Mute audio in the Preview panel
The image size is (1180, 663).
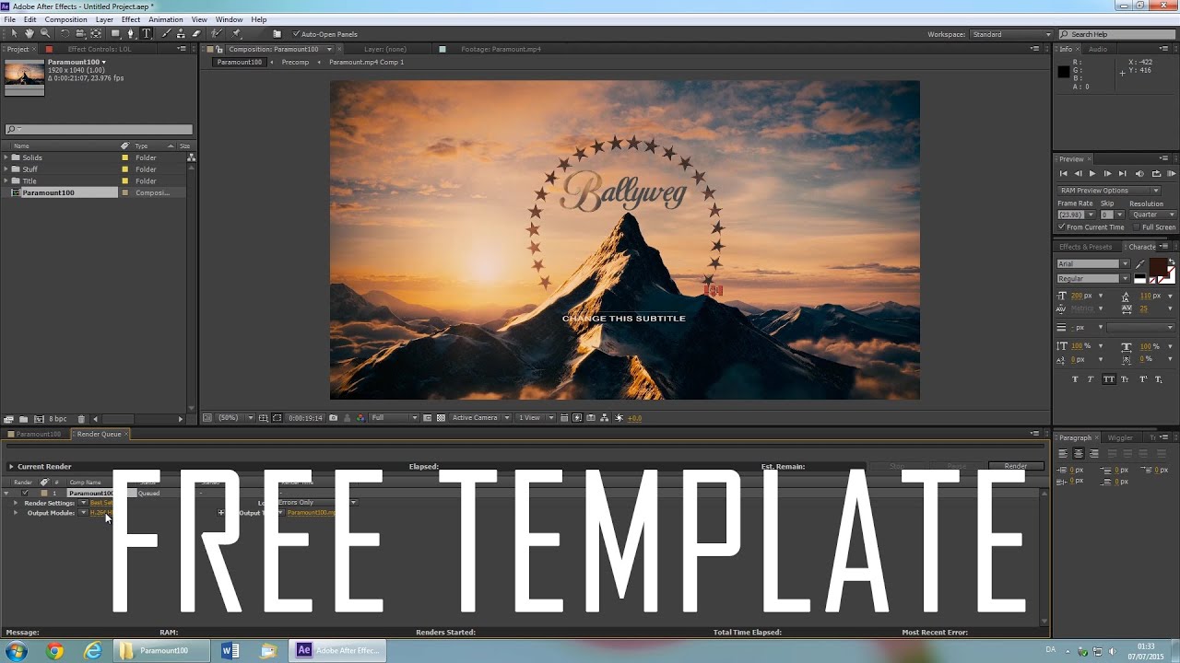(1139, 173)
